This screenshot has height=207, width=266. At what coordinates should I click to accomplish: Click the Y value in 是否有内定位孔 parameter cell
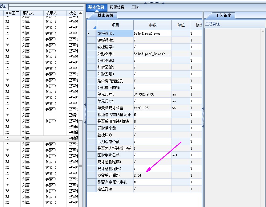[135, 81]
